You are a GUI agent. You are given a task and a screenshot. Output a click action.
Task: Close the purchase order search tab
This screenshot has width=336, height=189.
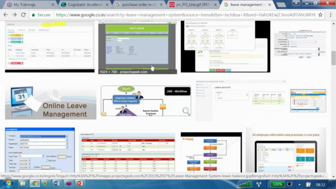click(x=161, y=5)
